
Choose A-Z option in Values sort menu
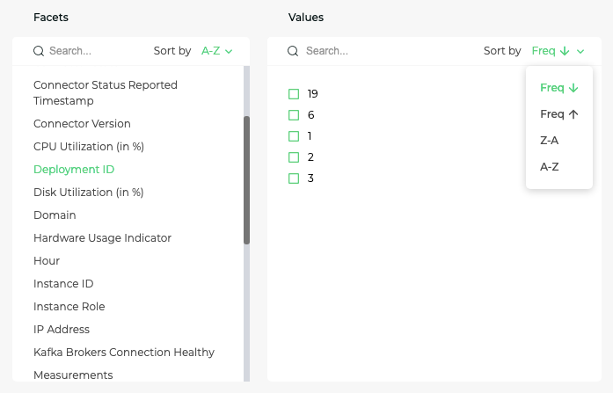[550, 167]
